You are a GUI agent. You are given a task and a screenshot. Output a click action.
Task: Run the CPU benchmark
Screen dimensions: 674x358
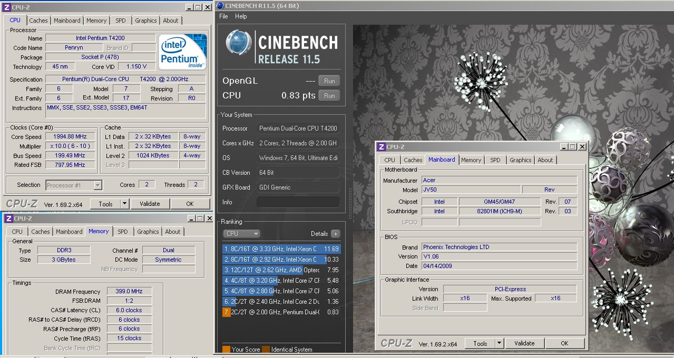tap(329, 96)
